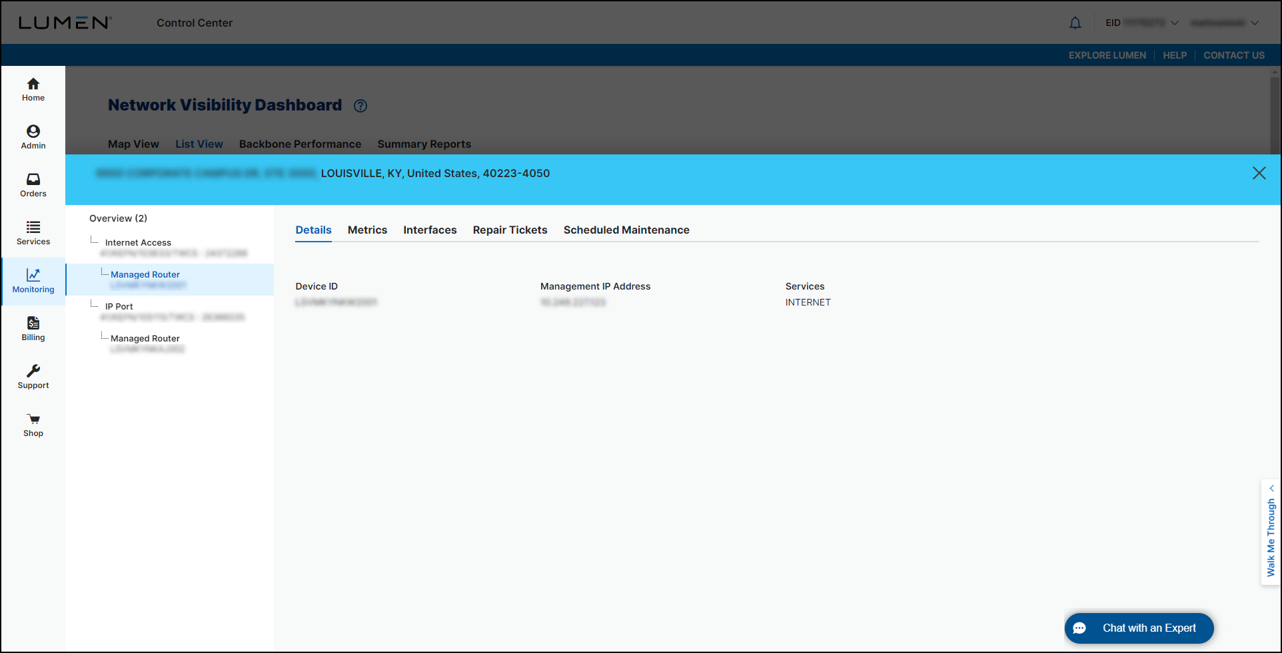The image size is (1282, 653).
Task: Click Overview (2) heading
Action: click(119, 218)
